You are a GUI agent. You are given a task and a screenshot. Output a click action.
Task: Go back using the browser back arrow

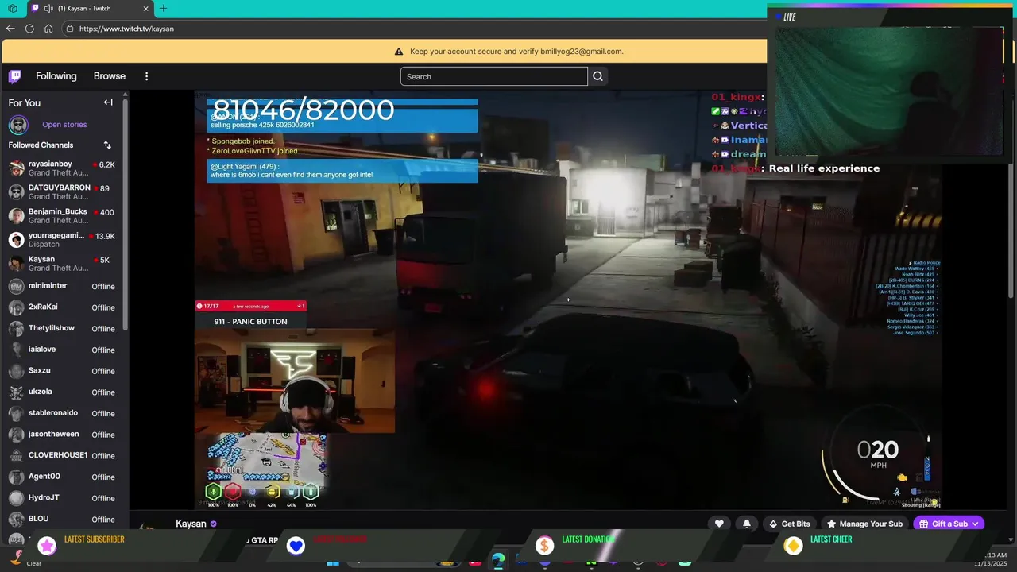tap(10, 29)
